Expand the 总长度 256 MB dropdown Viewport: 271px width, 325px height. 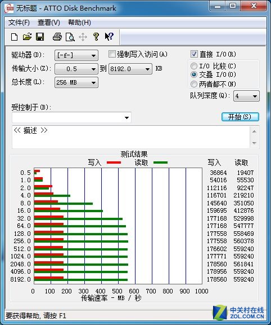(x=76, y=82)
